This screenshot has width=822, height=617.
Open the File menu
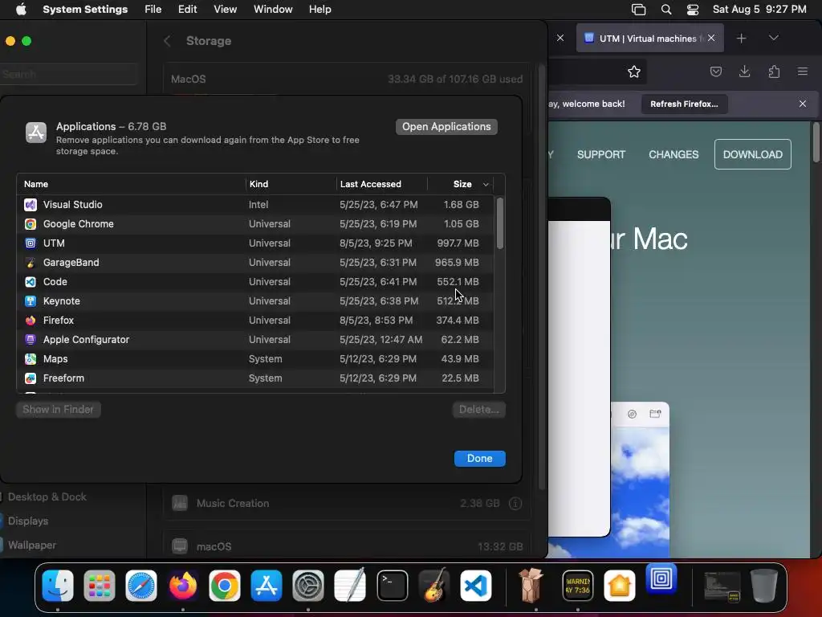pos(153,10)
